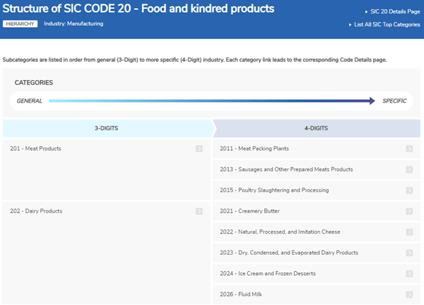
Task: Open 2023 - Dry, Condensed, Evaporated Dairy
Action: [x=289, y=253]
